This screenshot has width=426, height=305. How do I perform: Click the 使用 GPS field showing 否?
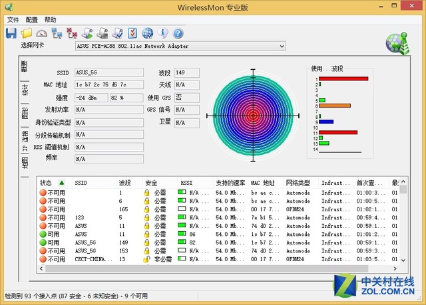[187, 98]
